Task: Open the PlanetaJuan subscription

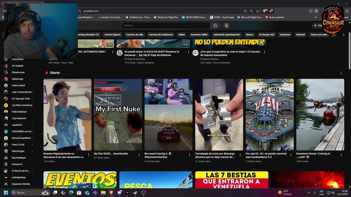Action: (18, 72)
